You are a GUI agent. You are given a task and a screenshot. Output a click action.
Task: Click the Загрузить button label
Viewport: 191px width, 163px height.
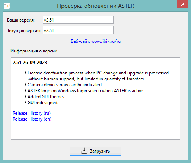[x=100, y=151]
